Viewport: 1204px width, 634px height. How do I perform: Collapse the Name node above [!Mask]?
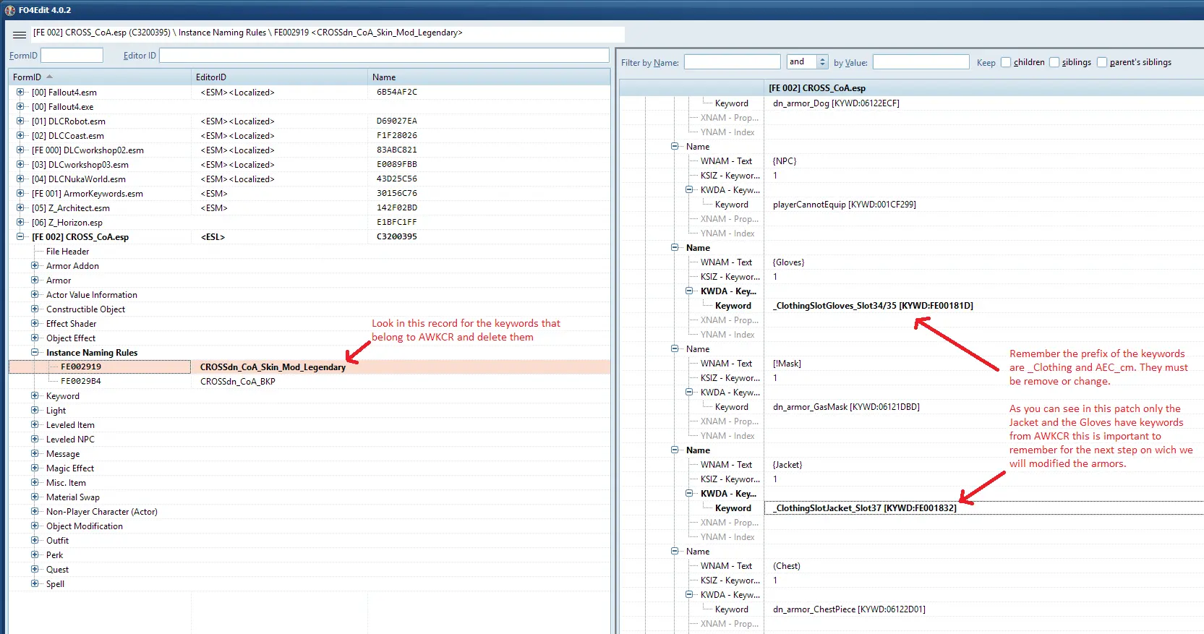click(x=675, y=348)
